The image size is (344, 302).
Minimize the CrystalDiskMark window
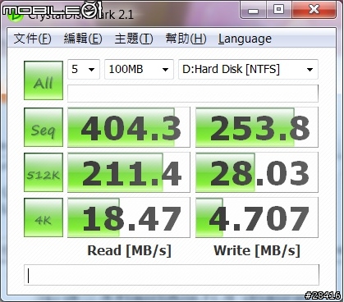click(x=253, y=10)
